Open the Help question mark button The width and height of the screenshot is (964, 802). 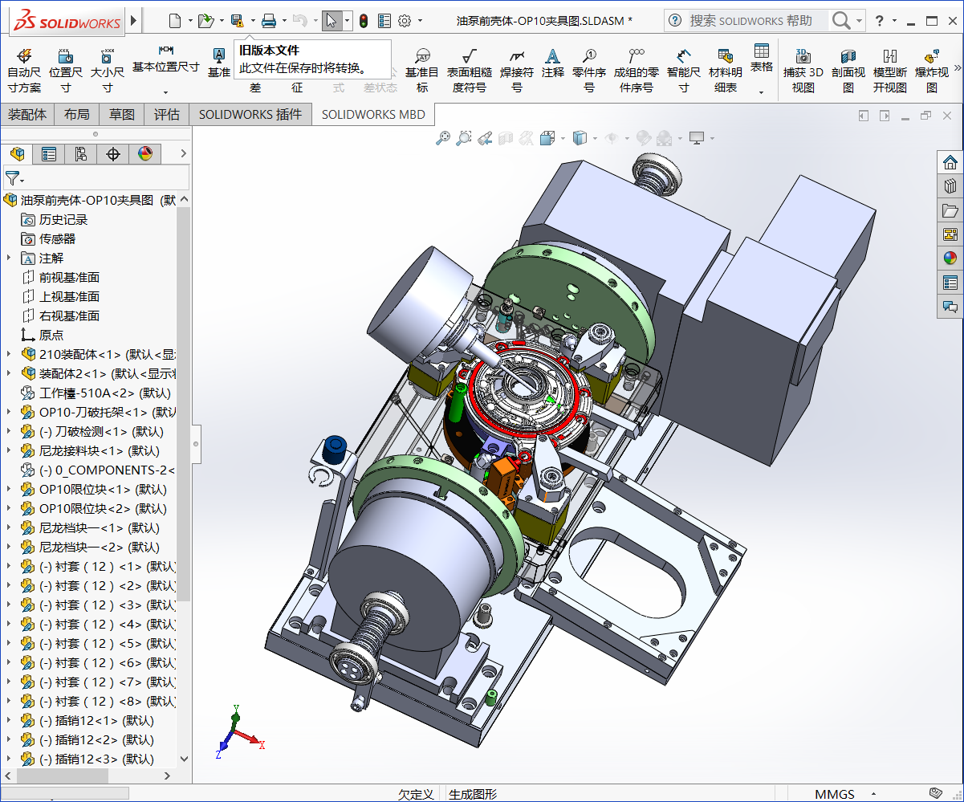pyautogui.click(x=880, y=21)
